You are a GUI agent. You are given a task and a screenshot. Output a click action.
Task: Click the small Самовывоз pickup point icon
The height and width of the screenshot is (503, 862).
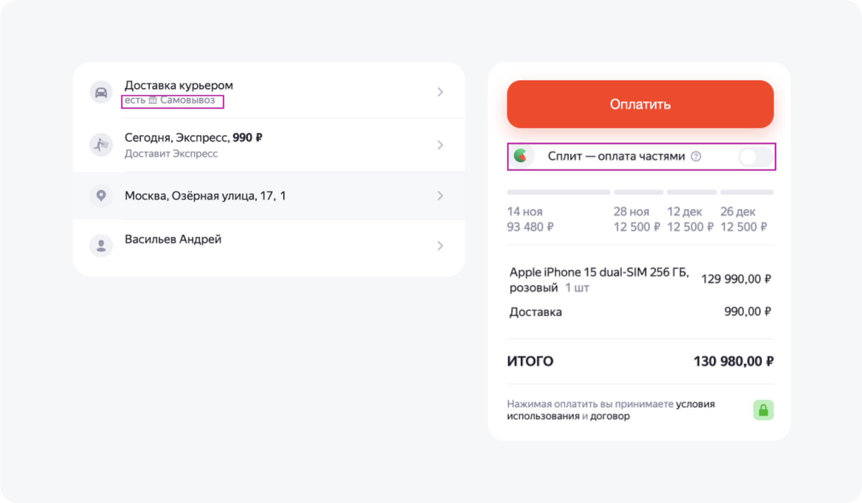[x=153, y=100]
